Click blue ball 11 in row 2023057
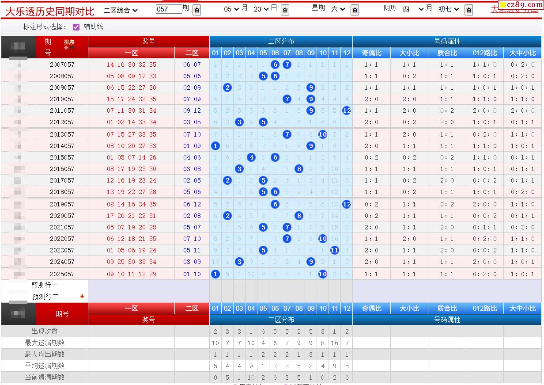544x385 pixels. click(335, 250)
